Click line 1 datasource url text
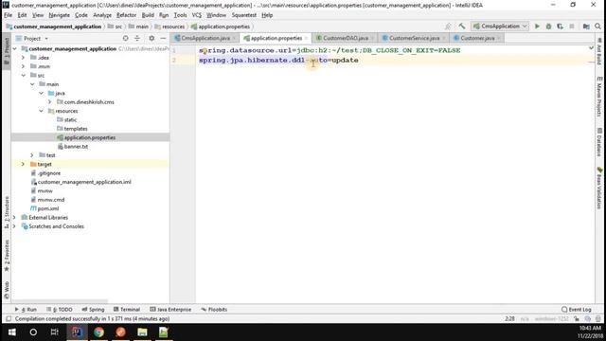Image resolution: width=606 pixels, height=341 pixels. click(330, 50)
